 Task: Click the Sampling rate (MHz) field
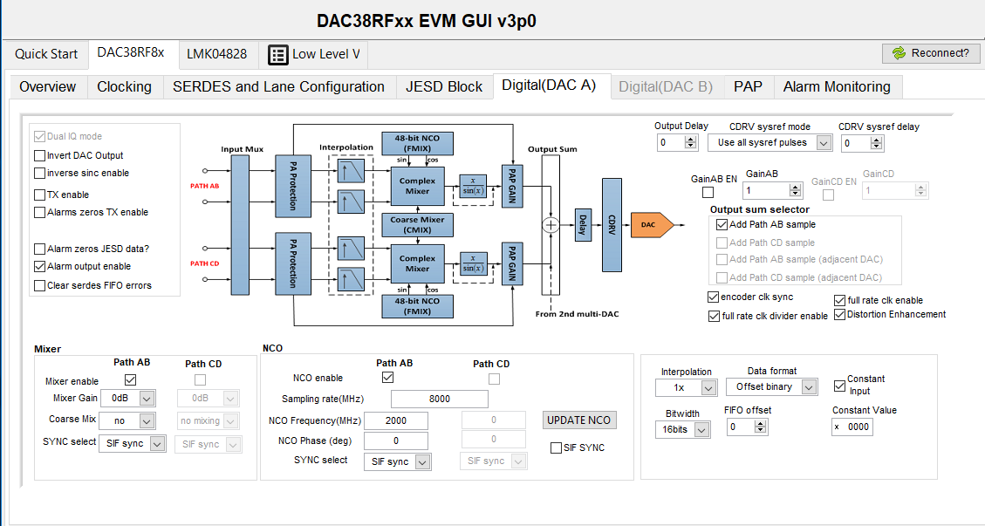point(440,399)
